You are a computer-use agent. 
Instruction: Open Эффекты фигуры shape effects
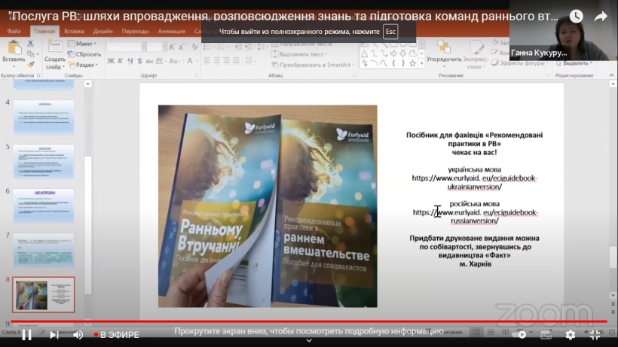point(520,63)
